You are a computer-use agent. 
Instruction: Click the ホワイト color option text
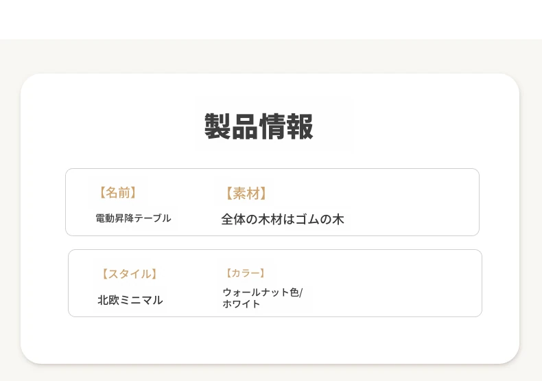click(241, 304)
